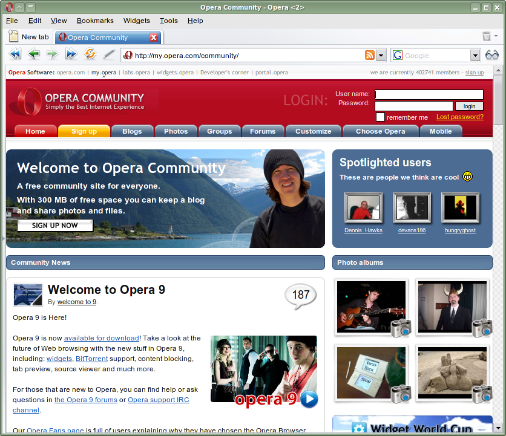The image size is (506, 436).
Task: Click the Sign Up Now button
Action: pyautogui.click(x=54, y=226)
